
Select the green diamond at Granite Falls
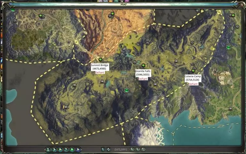(143, 65)
